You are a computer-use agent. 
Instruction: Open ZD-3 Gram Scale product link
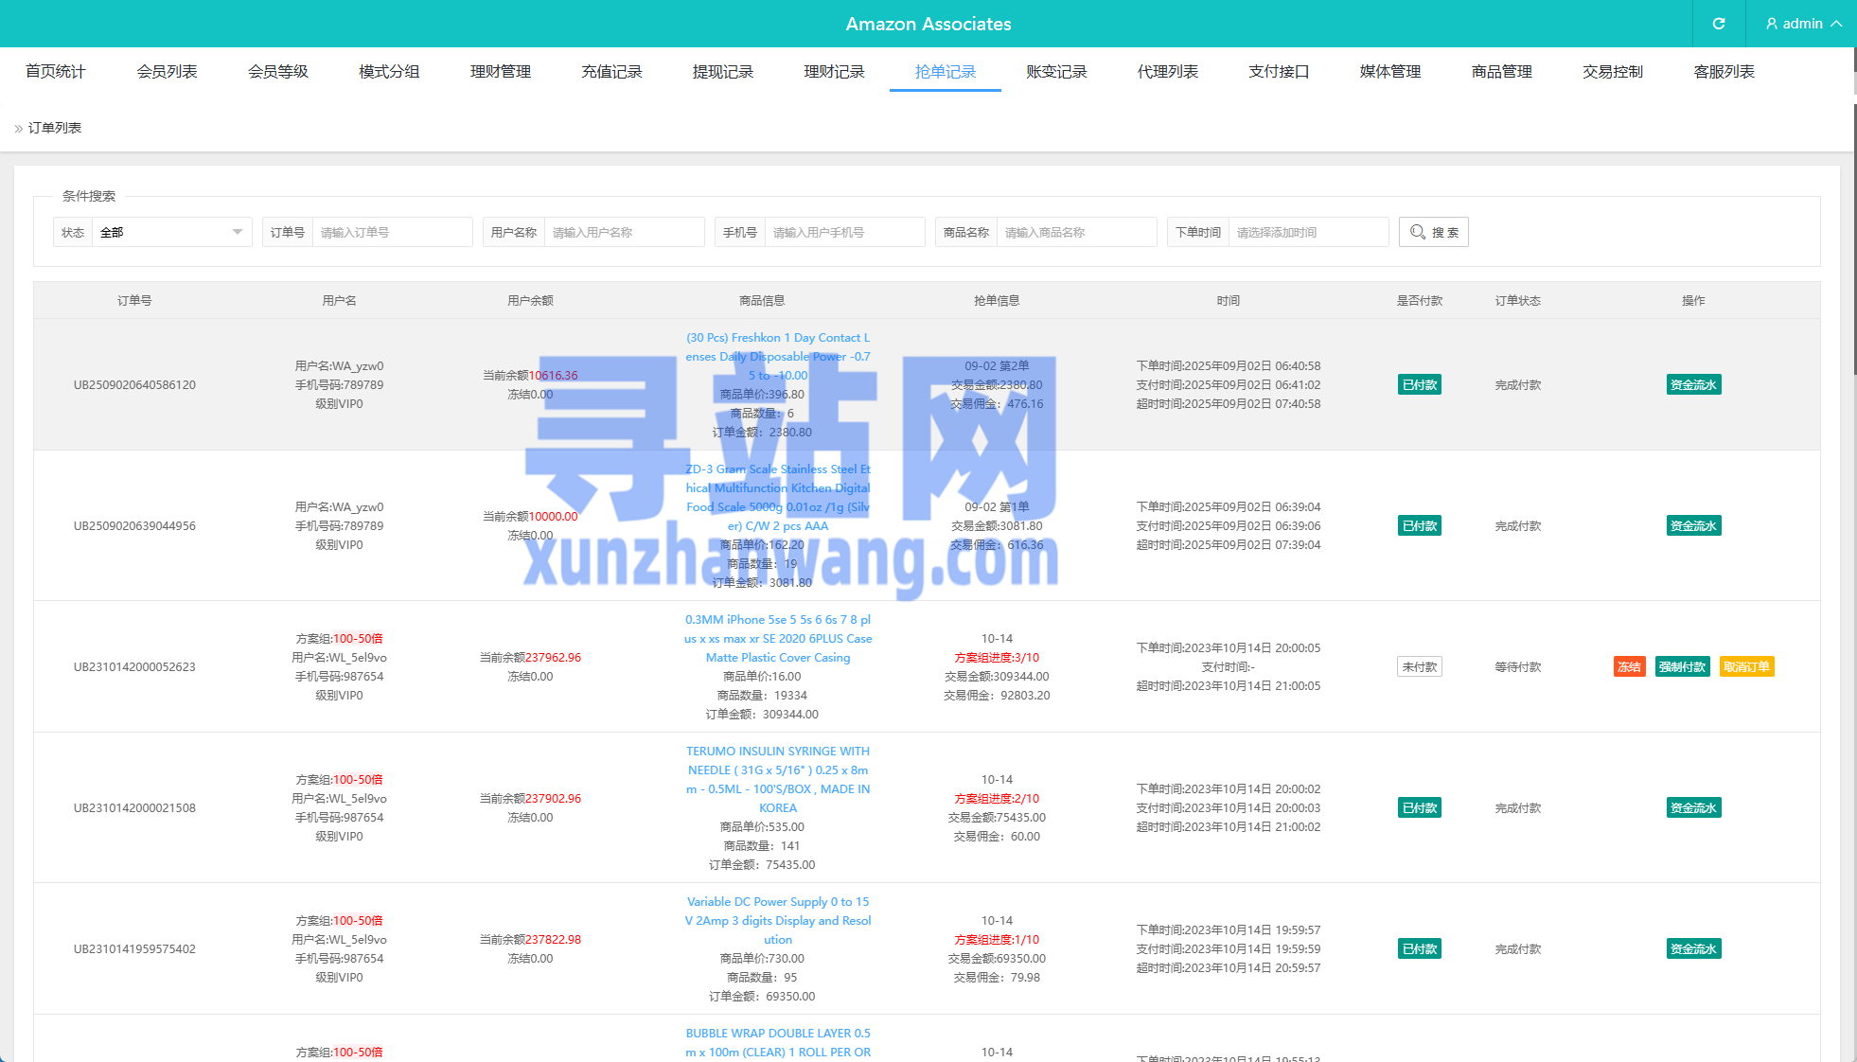pos(778,497)
